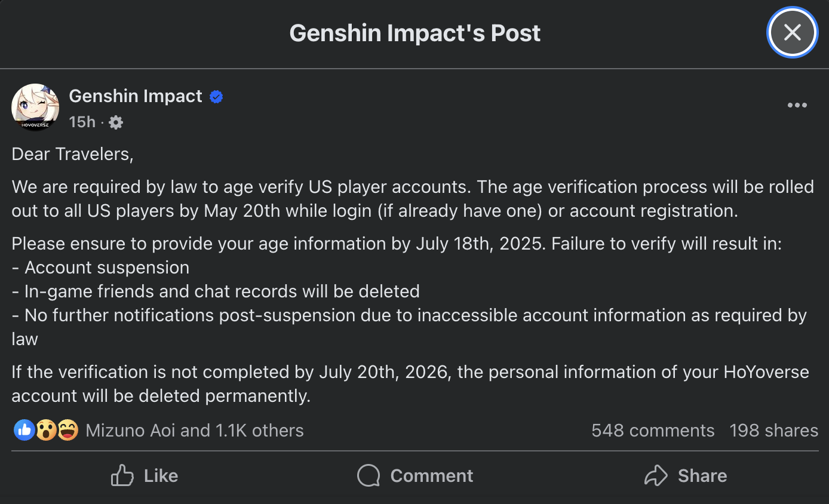The height and width of the screenshot is (504, 829).
Task: Click the speech bubble Comment icon
Action: point(369,476)
